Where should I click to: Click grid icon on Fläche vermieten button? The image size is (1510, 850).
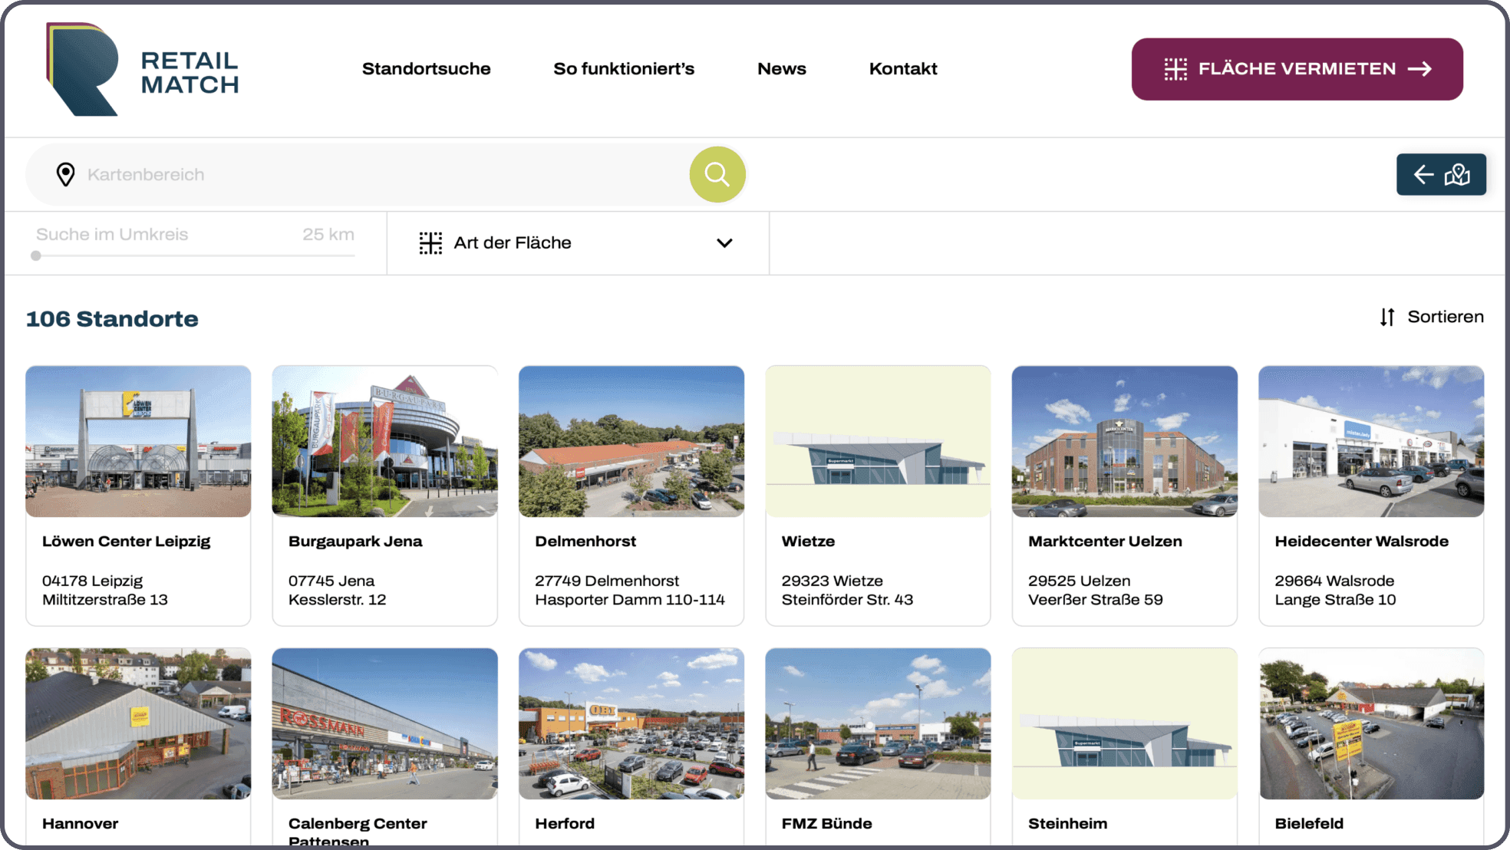click(x=1175, y=69)
